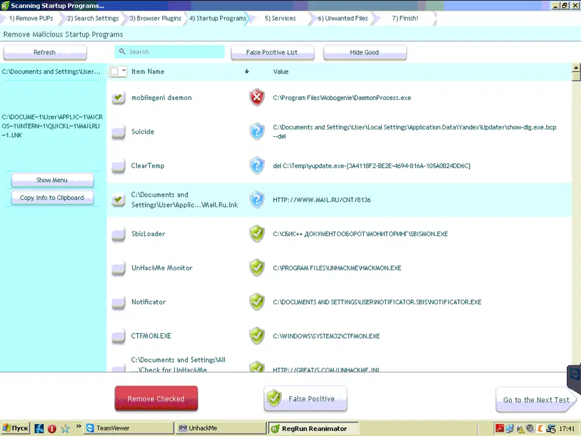The width and height of the screenshot is (581, 436).
Task: Click the question shield icon for ClearTemp
Action: click(256, 166)
